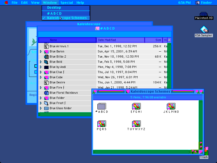Click the horizontal scrollbar in Kaleidoscope Schemes window

142,152
